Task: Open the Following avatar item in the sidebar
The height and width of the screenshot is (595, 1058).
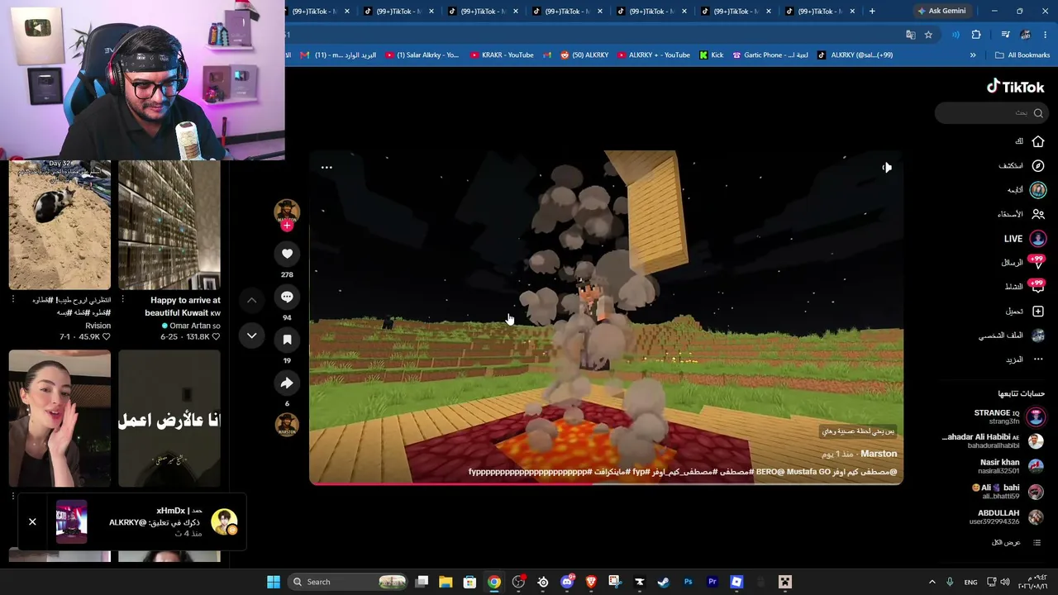Action: [1038, 190]
